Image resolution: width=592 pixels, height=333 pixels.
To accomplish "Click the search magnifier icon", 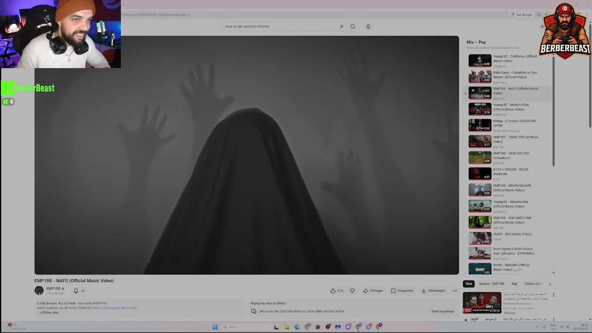I will [x=352, y=26].
